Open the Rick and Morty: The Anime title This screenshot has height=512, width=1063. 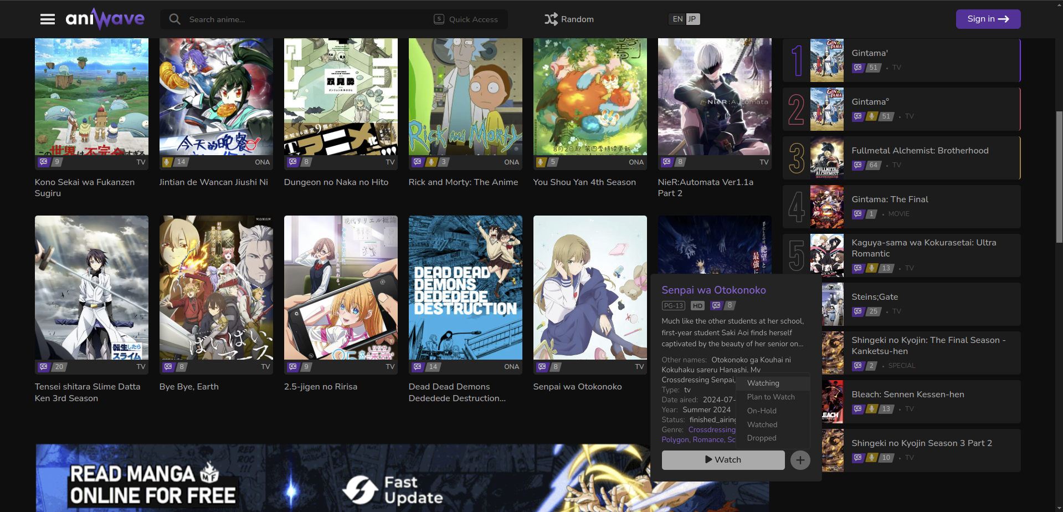[463, 182]
